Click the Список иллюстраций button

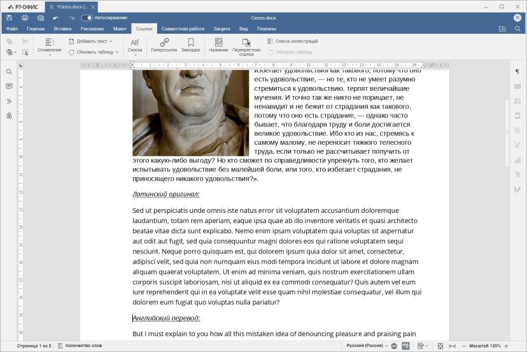pos(293,41)
